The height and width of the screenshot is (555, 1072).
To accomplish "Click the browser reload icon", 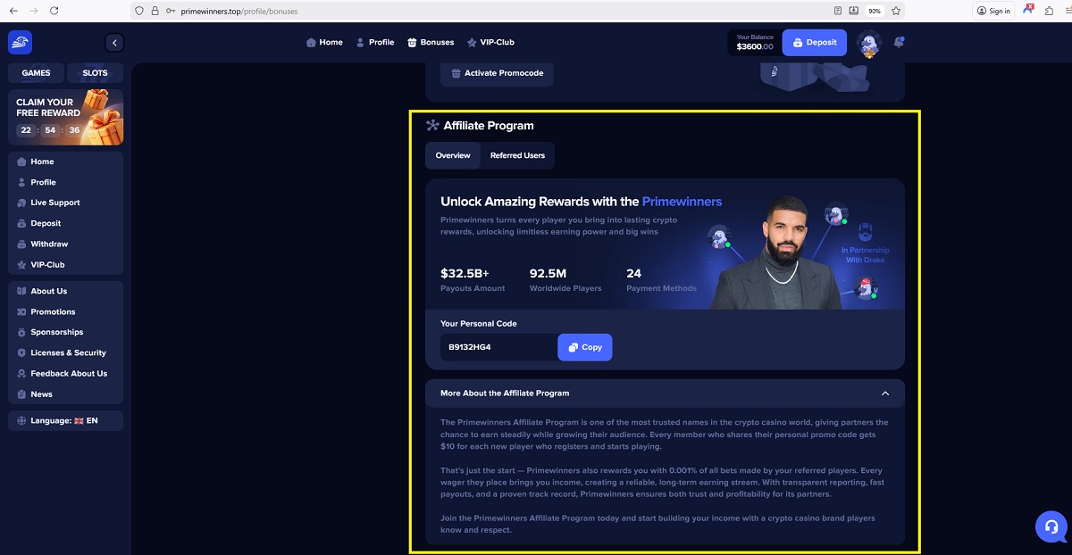I will click(x=54, y=11).
